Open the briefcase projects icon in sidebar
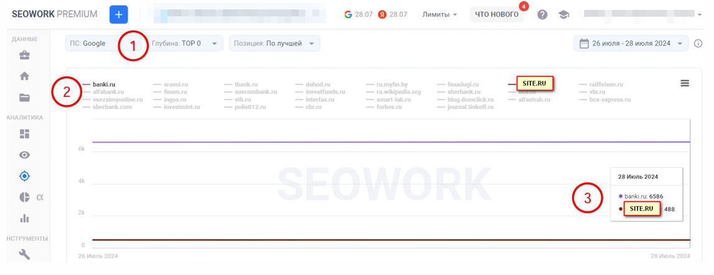 25,56
